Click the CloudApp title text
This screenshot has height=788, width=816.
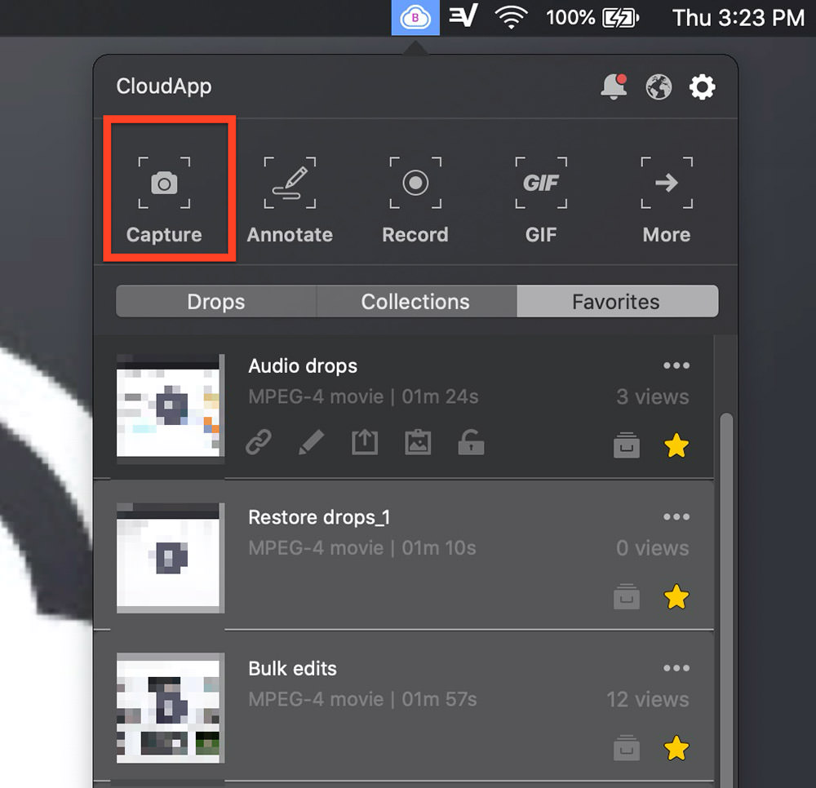[x=164, y=86]
